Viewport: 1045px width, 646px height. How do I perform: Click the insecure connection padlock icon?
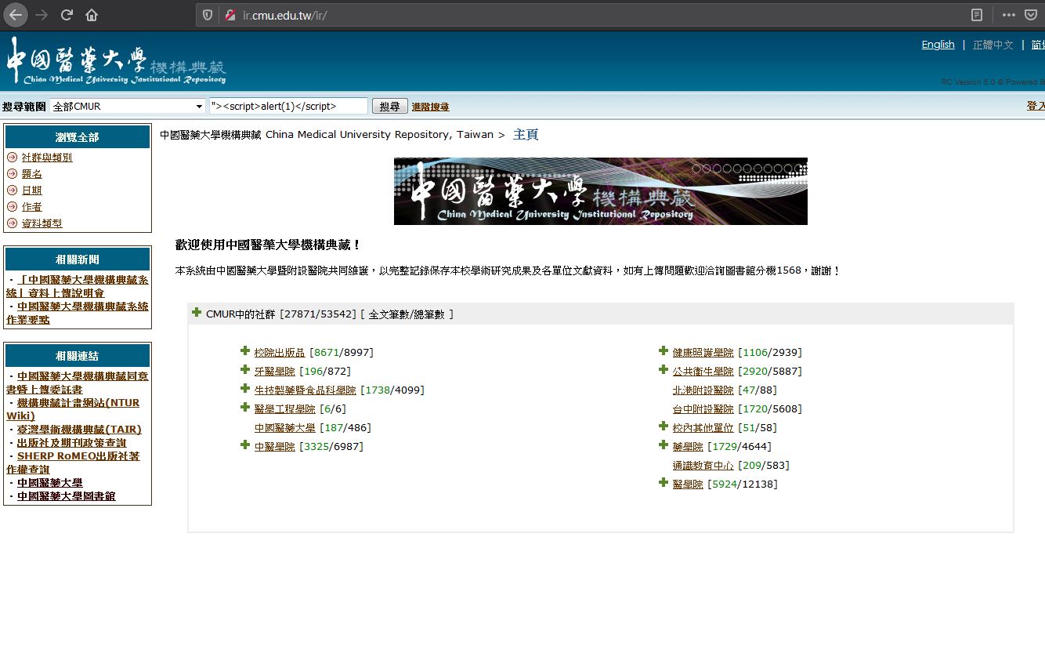click(x=230, y=15)
